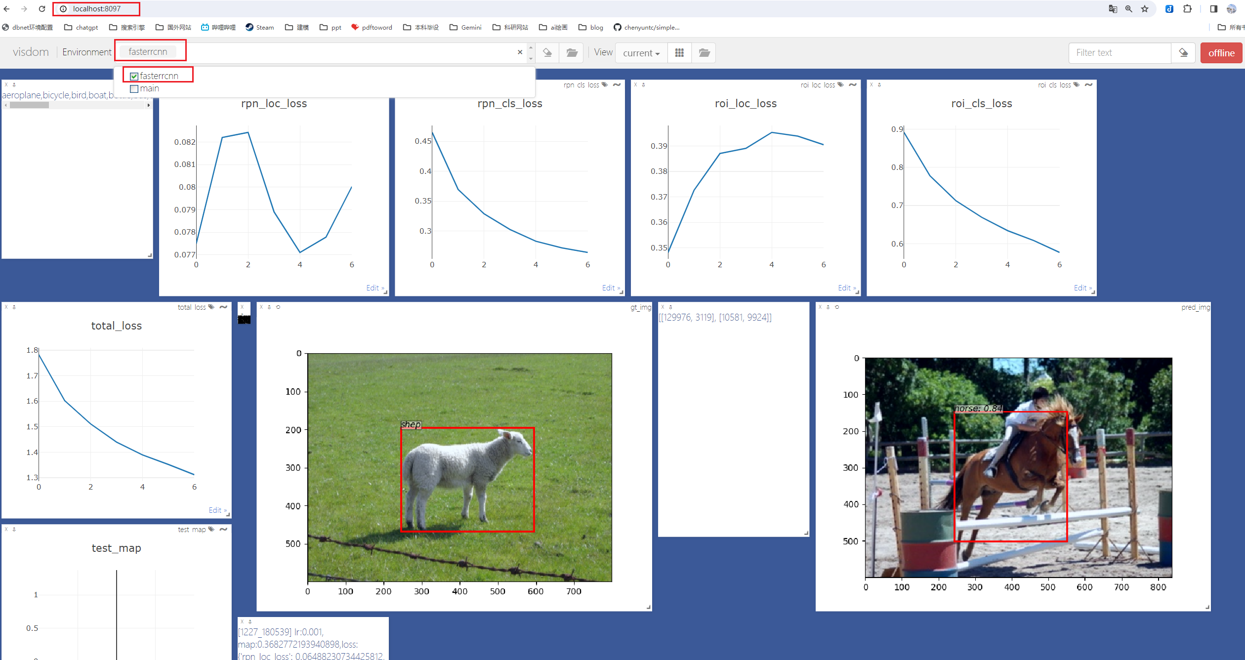Image resolution: width=1245 pixels, height=660 pixels.
Task: Open the Steam bookmark
Action: tap(260, 27)
